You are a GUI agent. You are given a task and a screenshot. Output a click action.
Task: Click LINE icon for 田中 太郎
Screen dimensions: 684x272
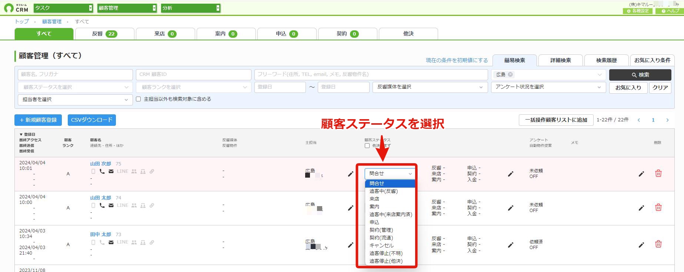[123, 242]
